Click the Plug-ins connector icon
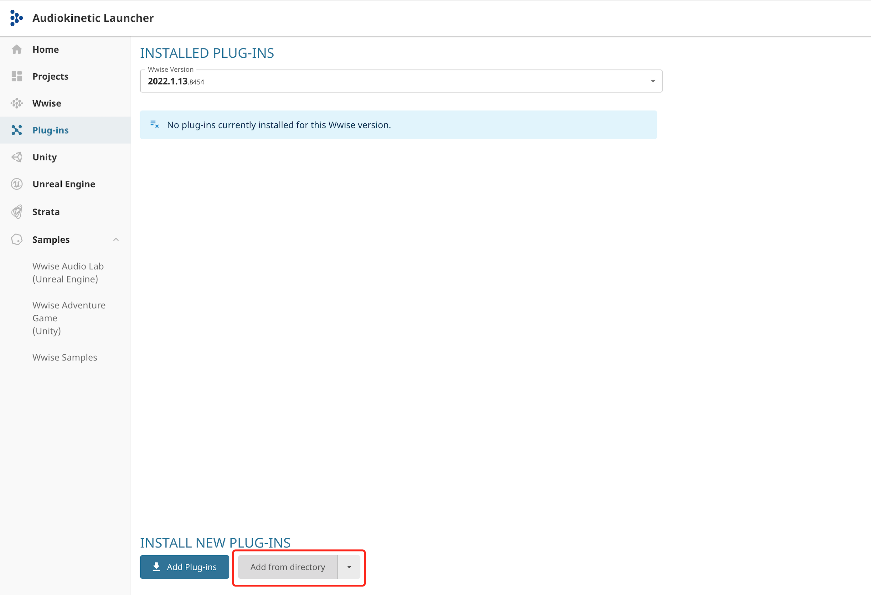The width and height of the screenshot is (871, 595). point(17,130)
